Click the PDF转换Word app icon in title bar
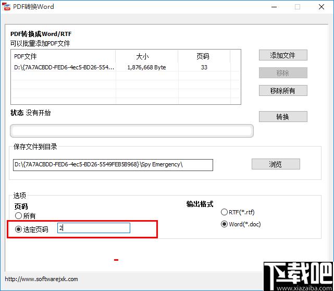The width and height of the screenshot is (334, 291). pos(6,7)
